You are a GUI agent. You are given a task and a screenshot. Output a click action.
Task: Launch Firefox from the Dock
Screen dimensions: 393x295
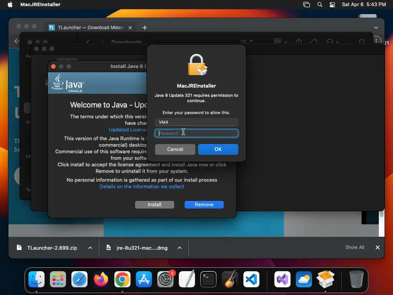pos(101,279)
